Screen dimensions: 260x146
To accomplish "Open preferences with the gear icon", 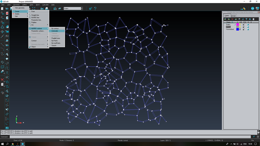I will pyautogui.click(x=90, y=8).
